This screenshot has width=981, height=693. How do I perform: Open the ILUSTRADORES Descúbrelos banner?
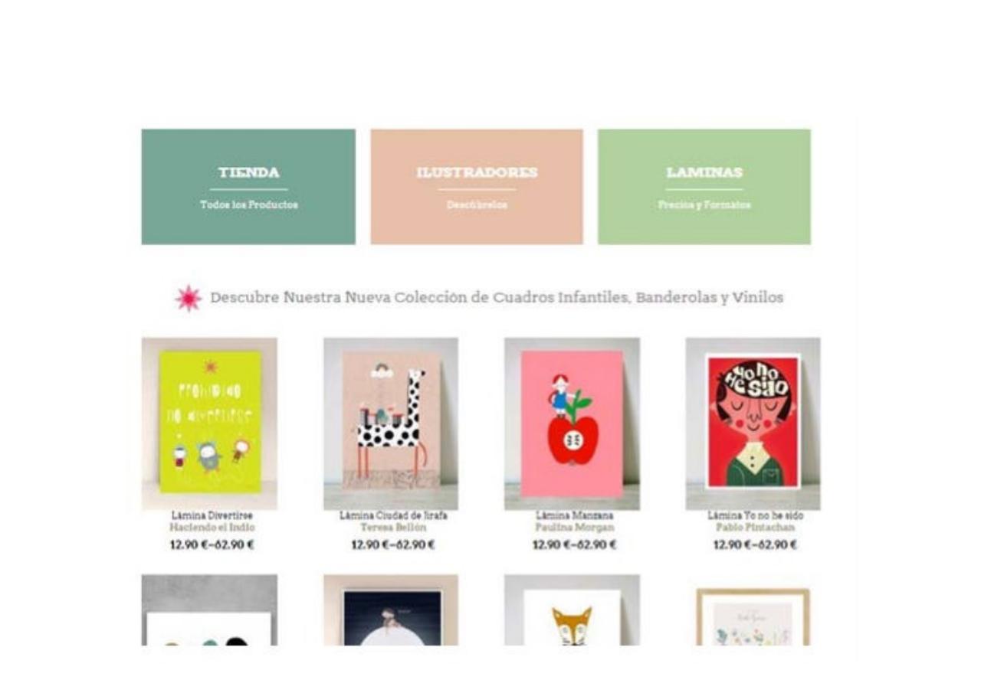point(477,187)
